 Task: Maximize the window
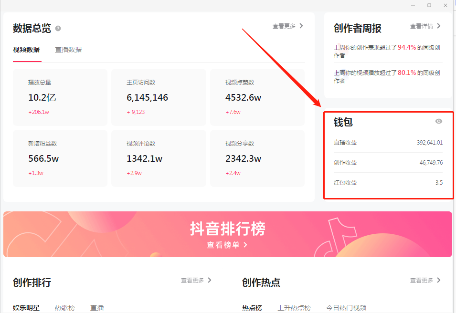click(429, 5)
